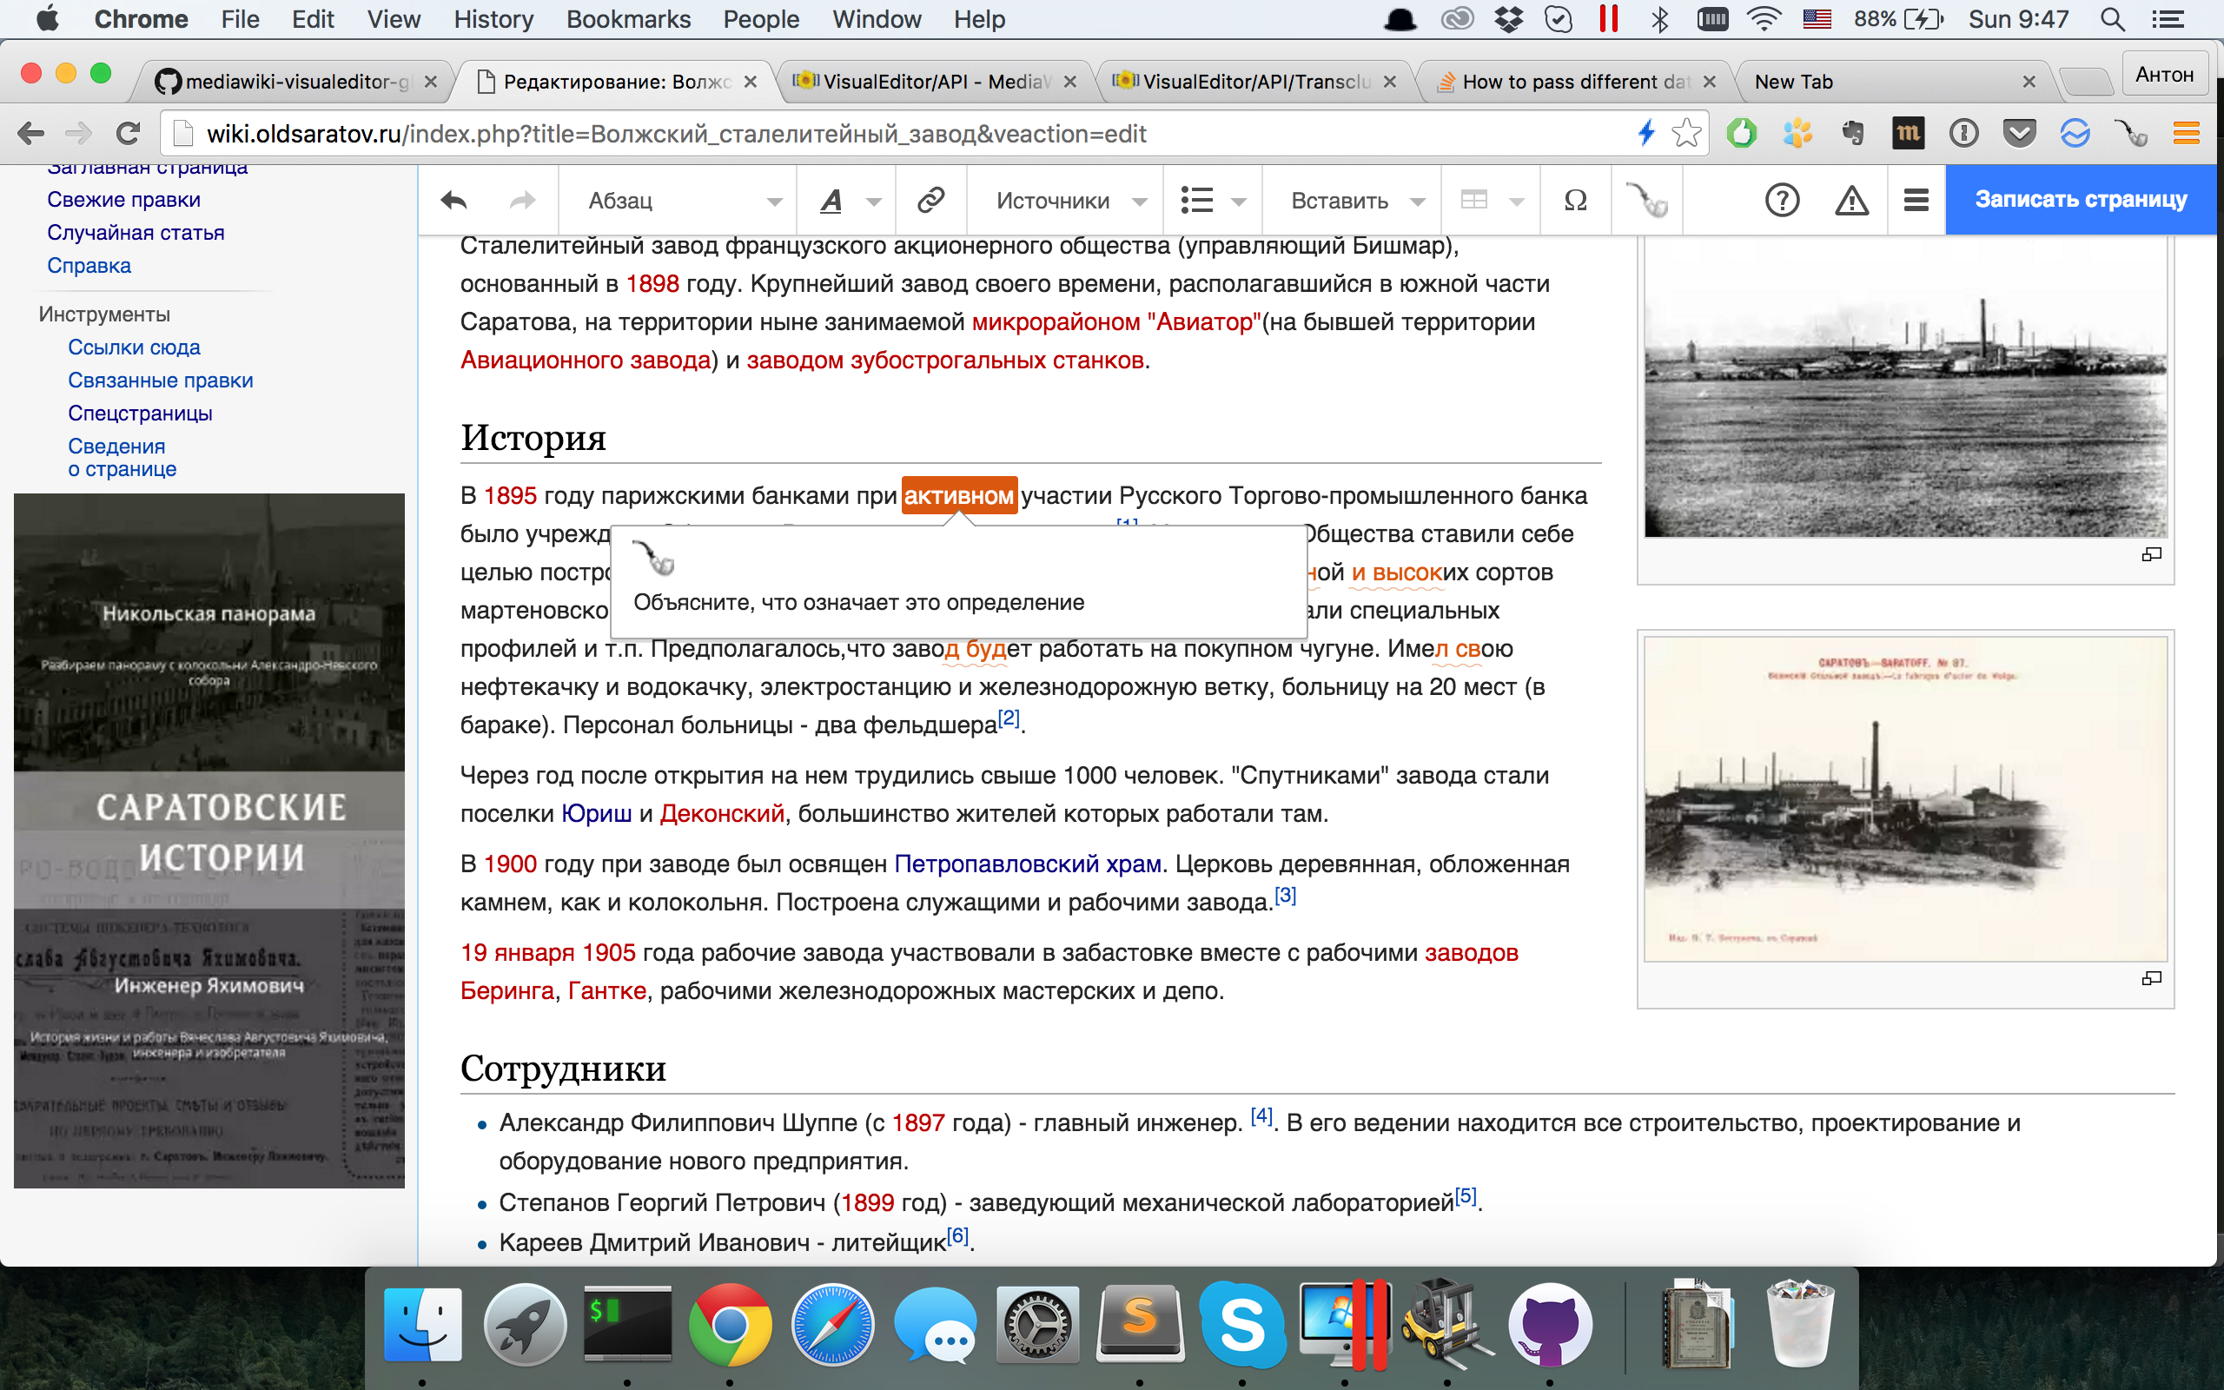Open the text style (A) formatting menu

click(845, 200)
